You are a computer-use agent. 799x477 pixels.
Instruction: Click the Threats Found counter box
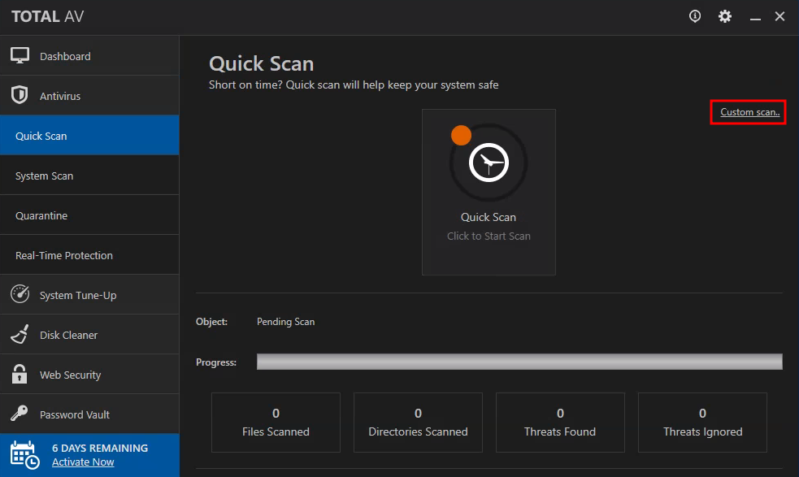(560, 423)
